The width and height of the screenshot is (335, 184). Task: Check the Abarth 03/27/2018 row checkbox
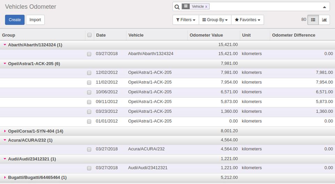coord(89,54)
